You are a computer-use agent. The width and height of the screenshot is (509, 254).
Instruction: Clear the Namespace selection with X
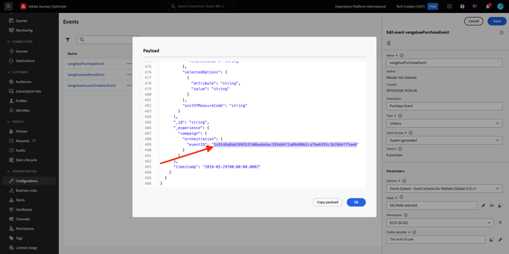[x=500, y=223]
